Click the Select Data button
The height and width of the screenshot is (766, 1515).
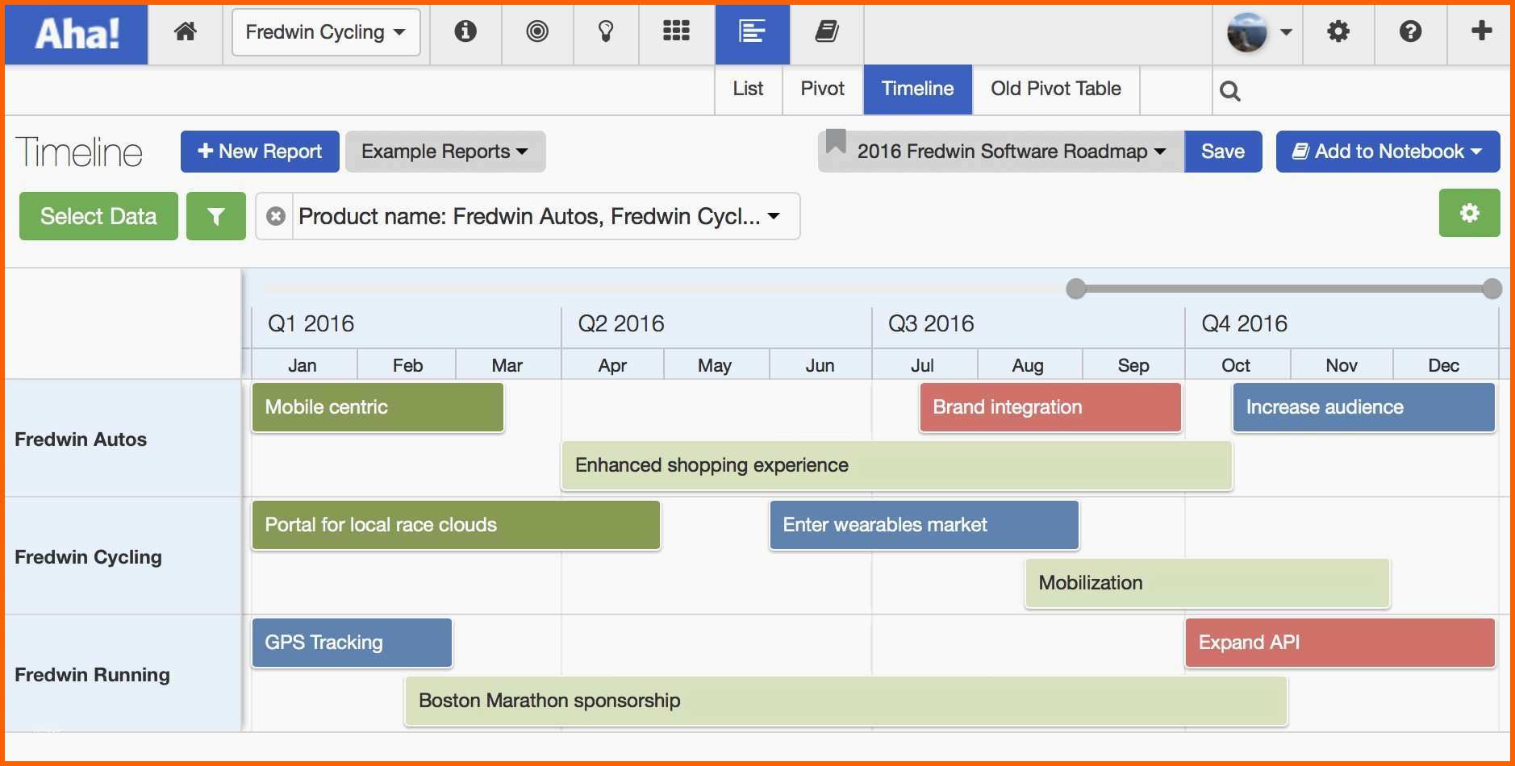[98, 216]
